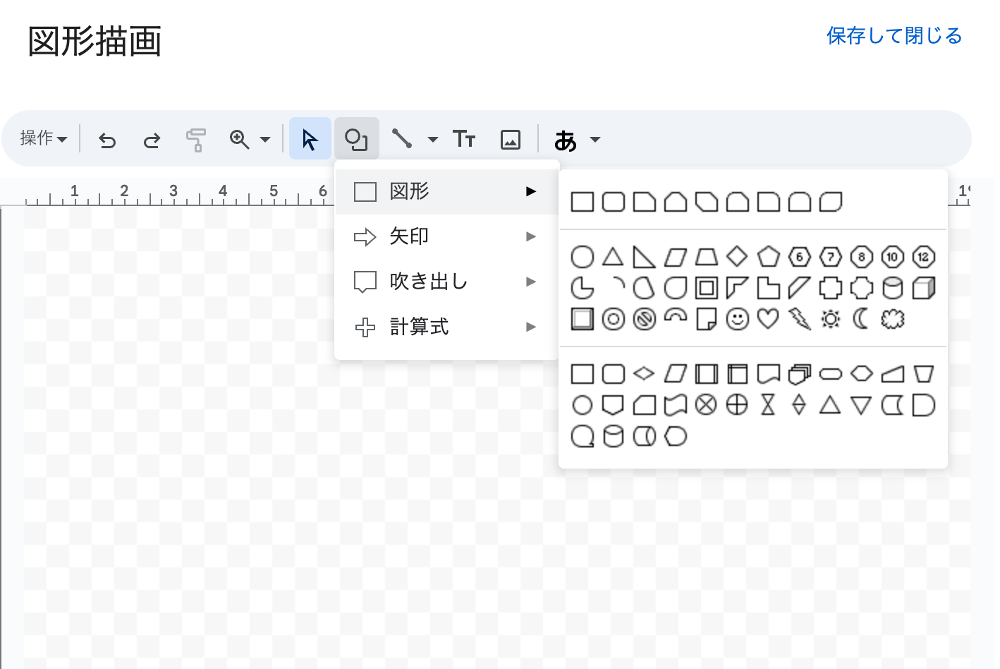Viewport: 1000px width, 669px height.
Task: Insert a text box with the Tt tool
Action: (463, 138)
